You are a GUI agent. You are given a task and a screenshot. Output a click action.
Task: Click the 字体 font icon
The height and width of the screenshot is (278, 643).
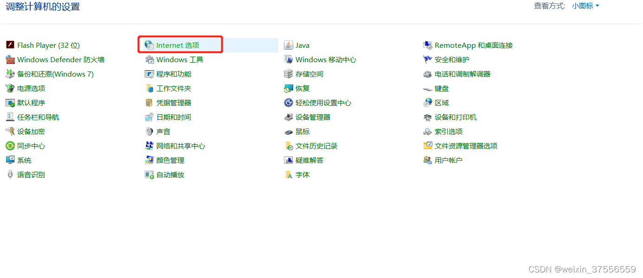288,175
